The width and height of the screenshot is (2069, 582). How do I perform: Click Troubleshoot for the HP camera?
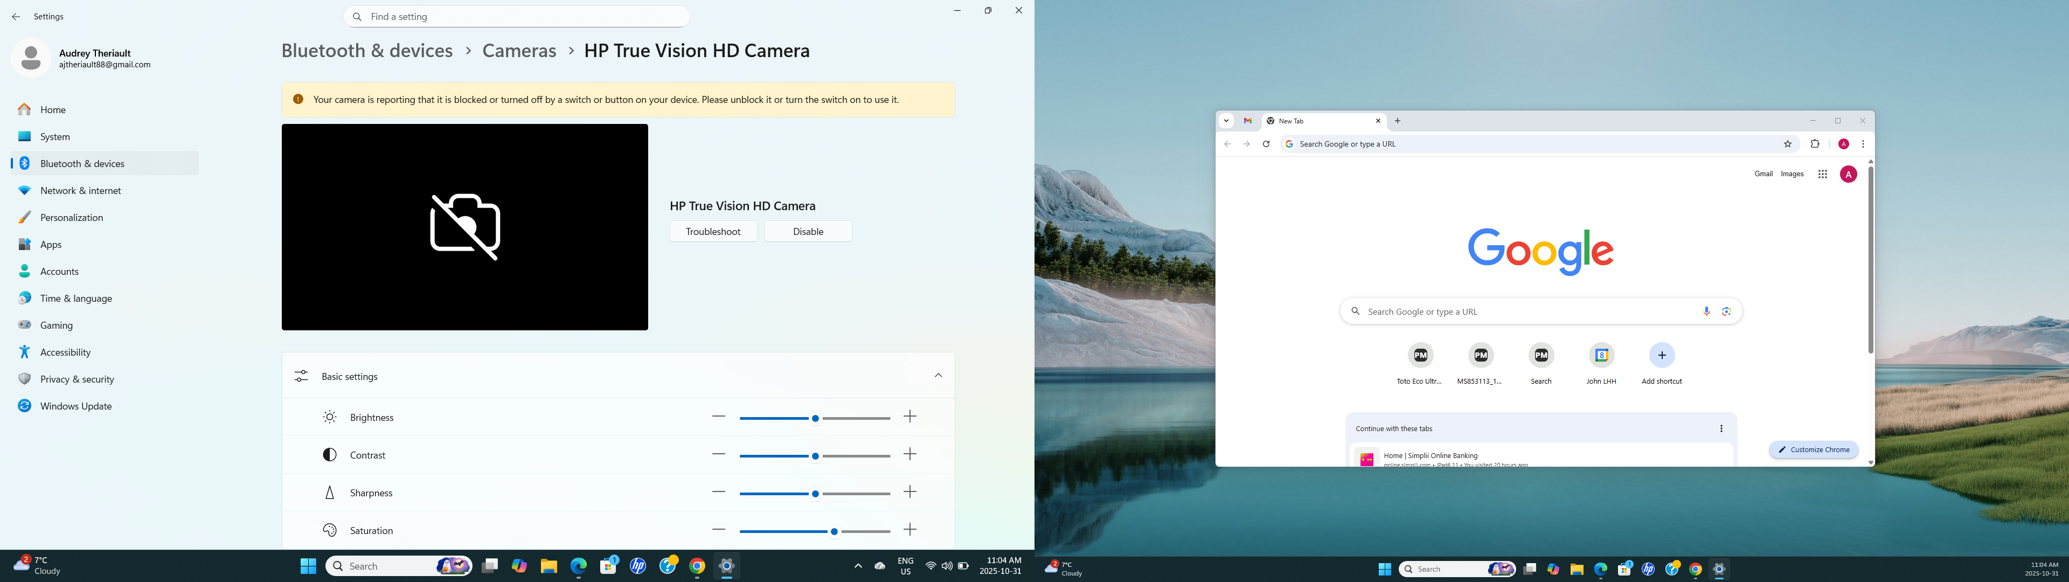click(713, 231)
